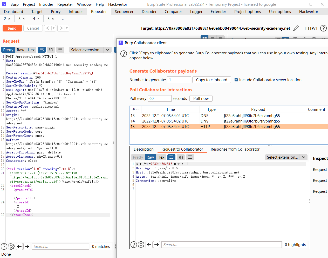Image resolution: width=328 pixels, height=258 pixels.
Task: Open the HTTP/1 protocol selector
Action: (311, 28)
